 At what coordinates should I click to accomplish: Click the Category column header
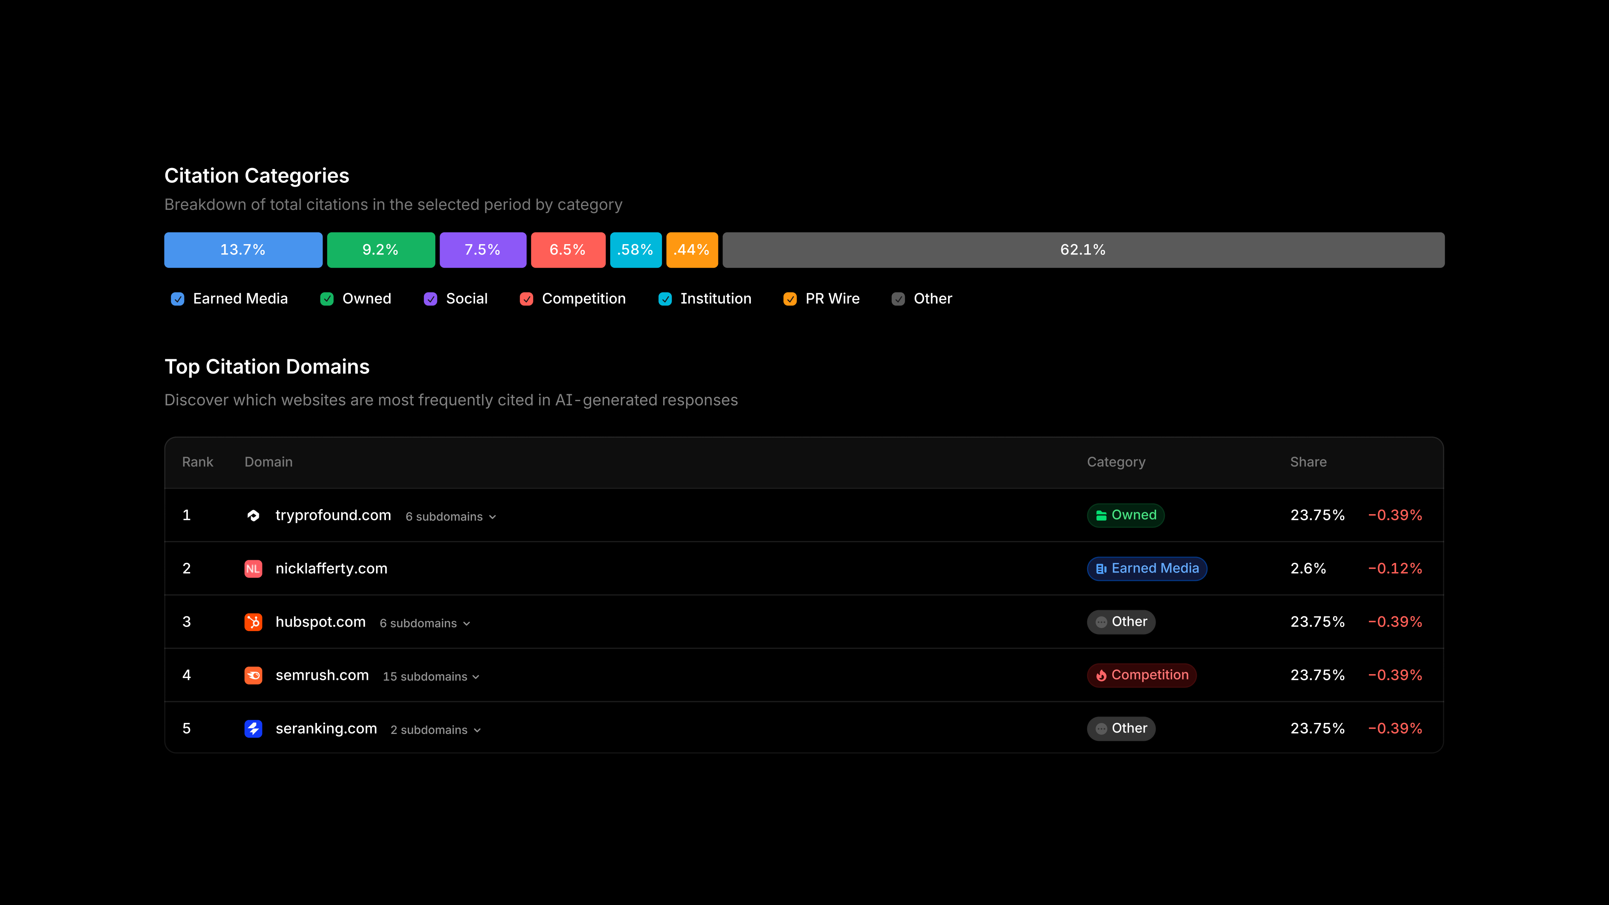1116,462
